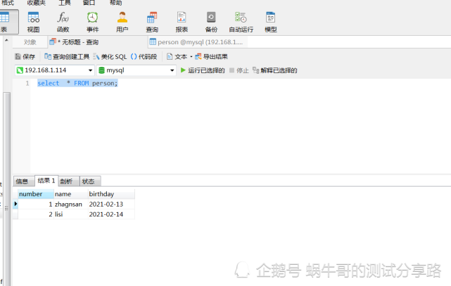Open the Backup (备份) icon
Screen dimensions: 451x286
tap(211, 22)
